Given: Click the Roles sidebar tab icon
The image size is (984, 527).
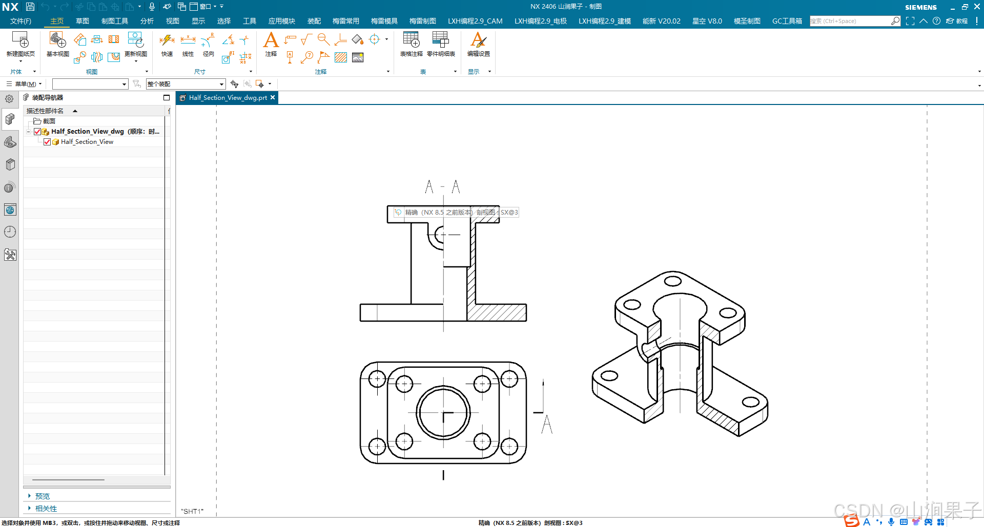Looking at the screenshot, I should click(10, 255).
